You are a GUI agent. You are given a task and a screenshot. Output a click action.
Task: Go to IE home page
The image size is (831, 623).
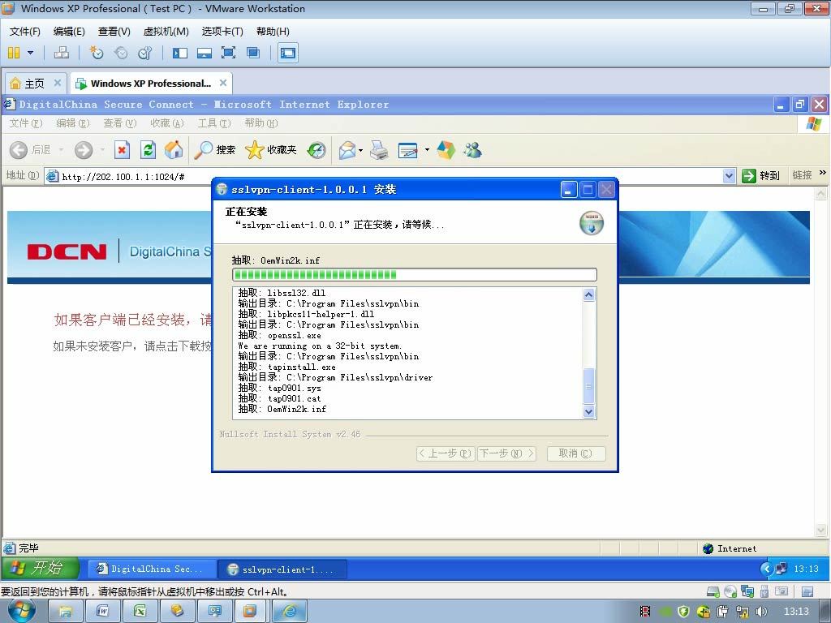pos(174,150)
